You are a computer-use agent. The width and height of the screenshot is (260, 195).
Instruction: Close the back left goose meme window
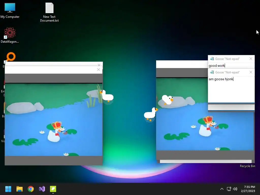tap(99, 65)
